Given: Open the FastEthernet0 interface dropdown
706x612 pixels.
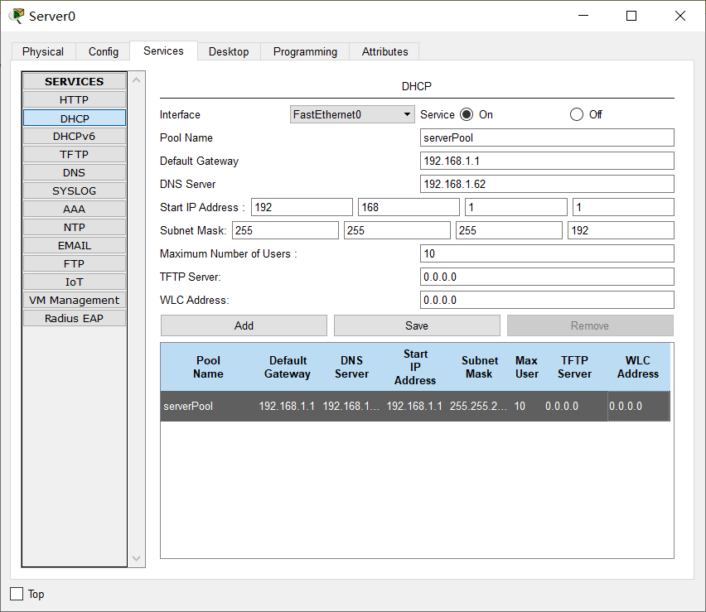Looking at the screenshot, I should tap(352, 114).
